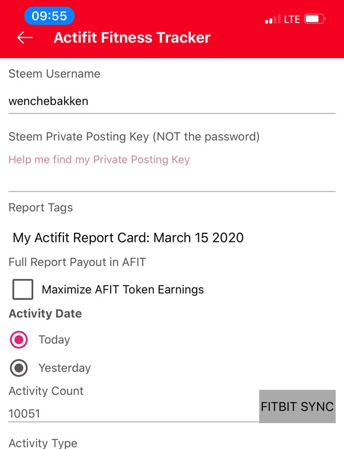Tap the back arrow icon

25,38
